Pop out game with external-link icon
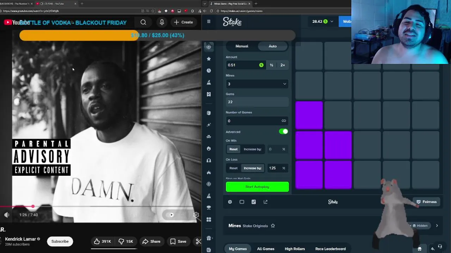Screen dimensions: 451x253 tap(266, 202)
